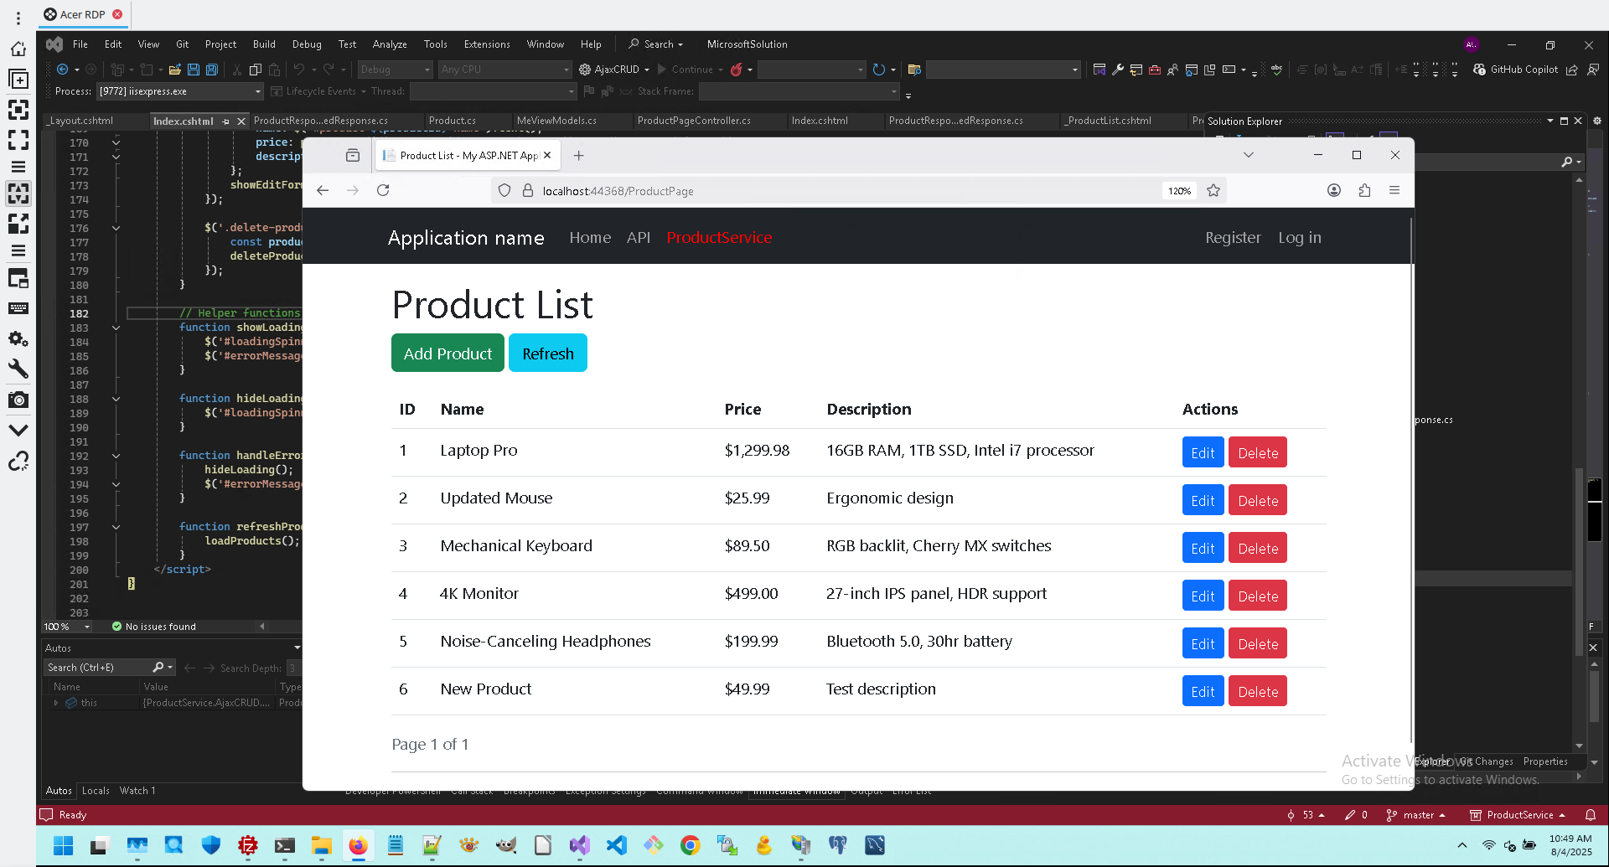Click the Save All toolbar icon

tap(212, 70)
